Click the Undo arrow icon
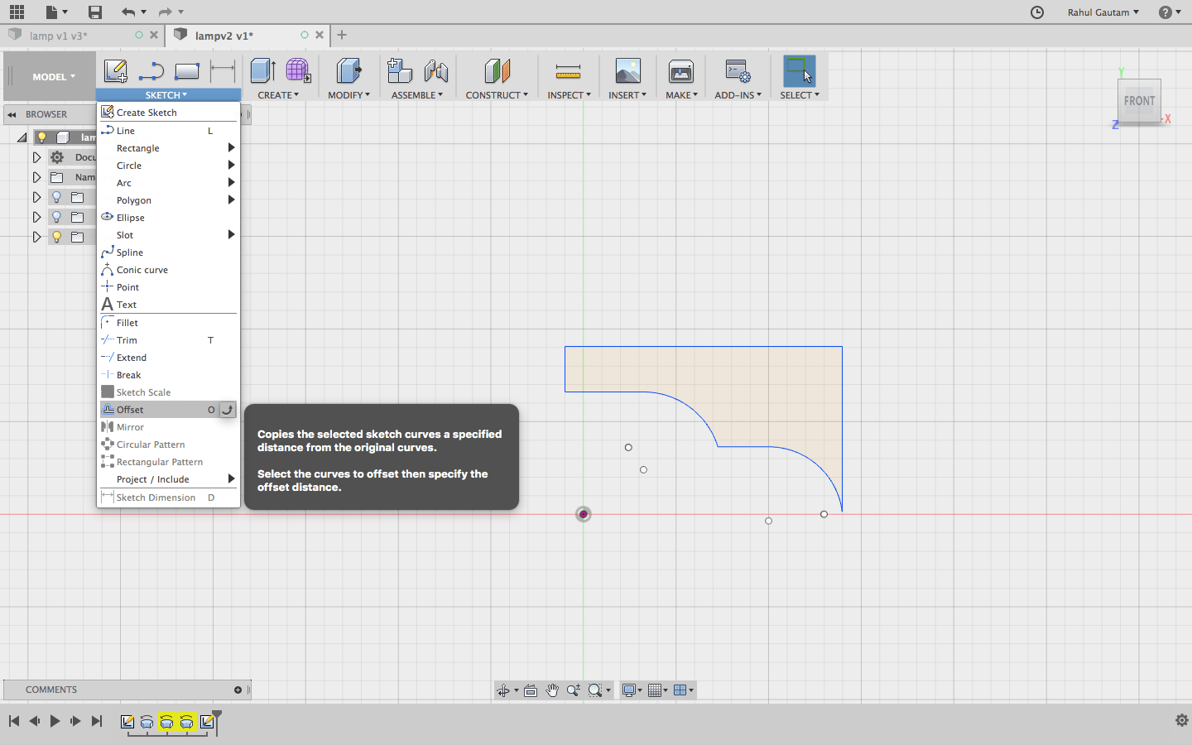Screen dimensions: 1192x745 [127, 12]
